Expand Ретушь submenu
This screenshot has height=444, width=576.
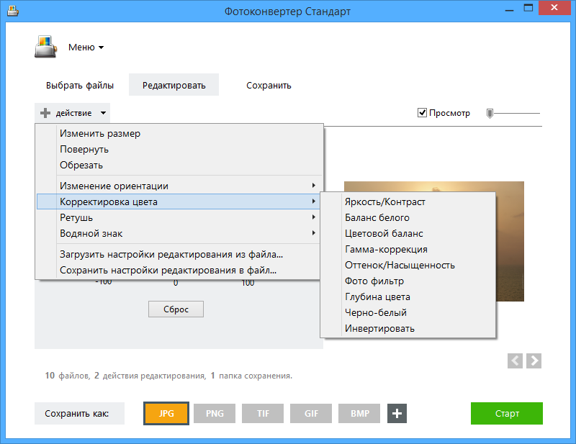pos(179,217)
